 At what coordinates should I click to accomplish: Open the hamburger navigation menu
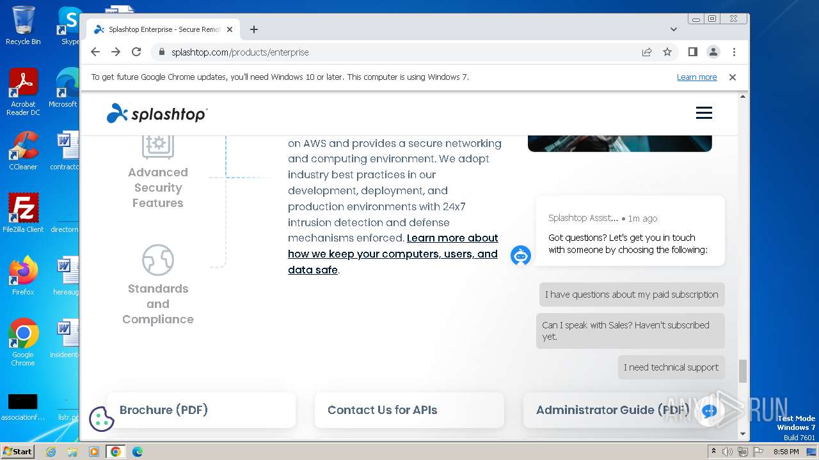tap(704, 113)
